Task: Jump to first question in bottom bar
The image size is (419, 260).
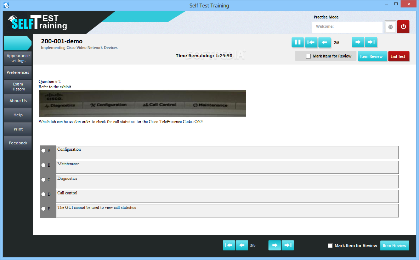Action: coord(229,245)
